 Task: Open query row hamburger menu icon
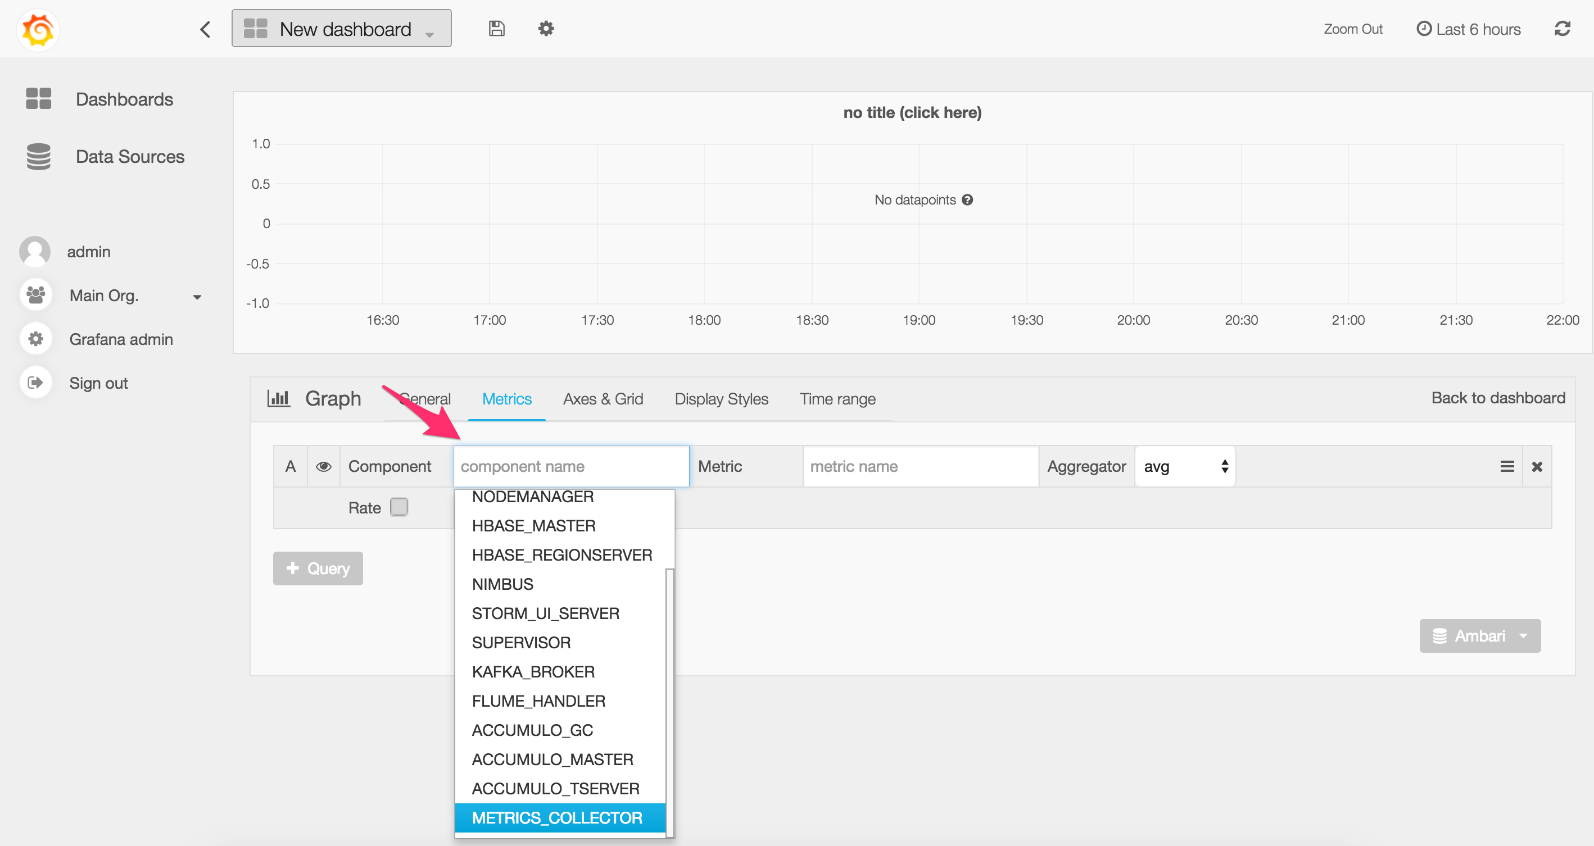pos(1507,466)
